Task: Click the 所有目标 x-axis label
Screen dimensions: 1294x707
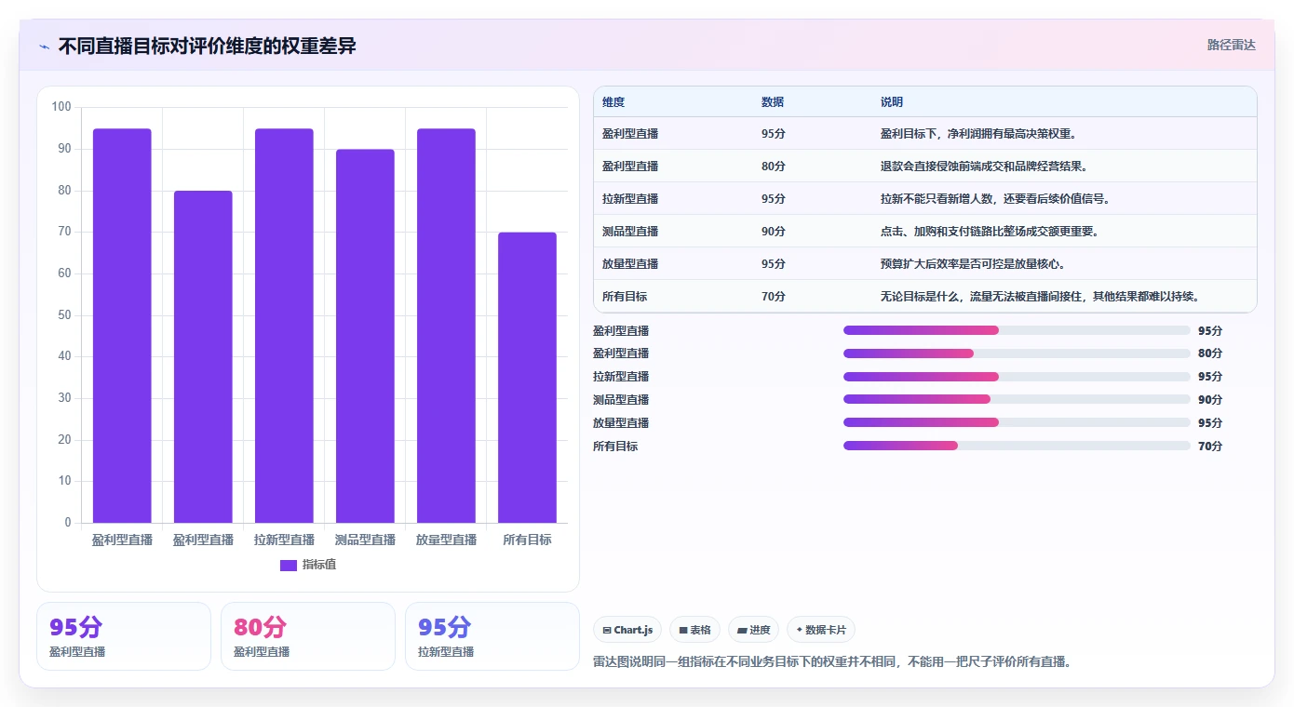Action: click(x=527, y=540)
